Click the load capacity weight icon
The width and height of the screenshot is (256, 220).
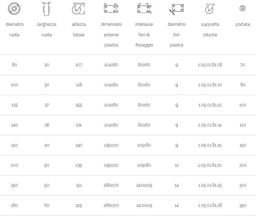pos(243,8)
